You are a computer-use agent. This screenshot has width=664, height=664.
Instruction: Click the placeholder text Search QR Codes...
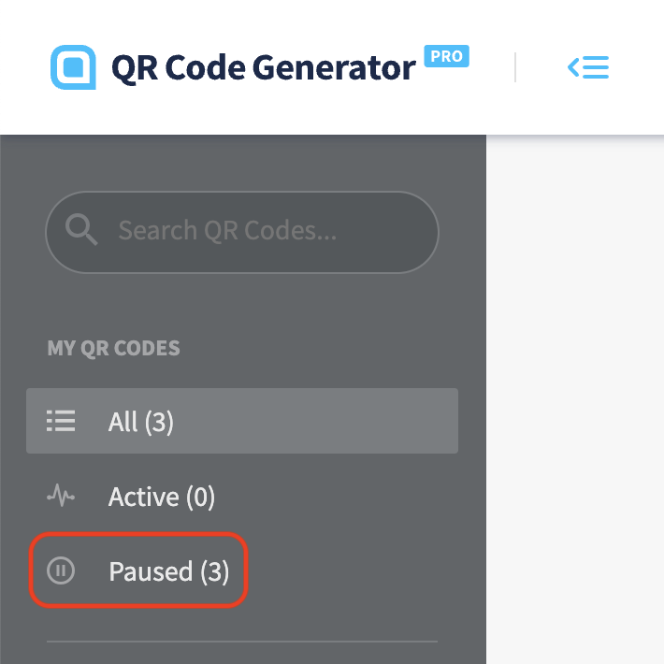(x=227, y=230)
